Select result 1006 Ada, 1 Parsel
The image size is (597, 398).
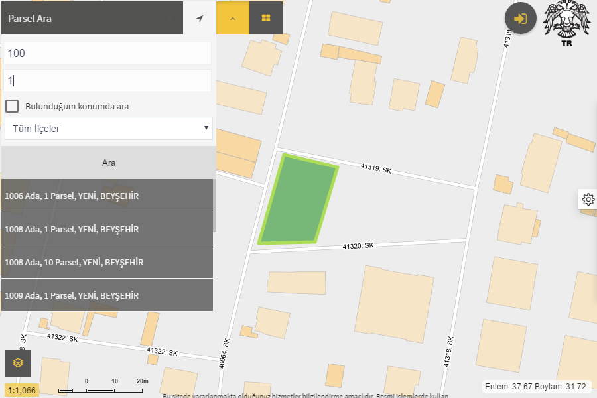click(107, 196)
